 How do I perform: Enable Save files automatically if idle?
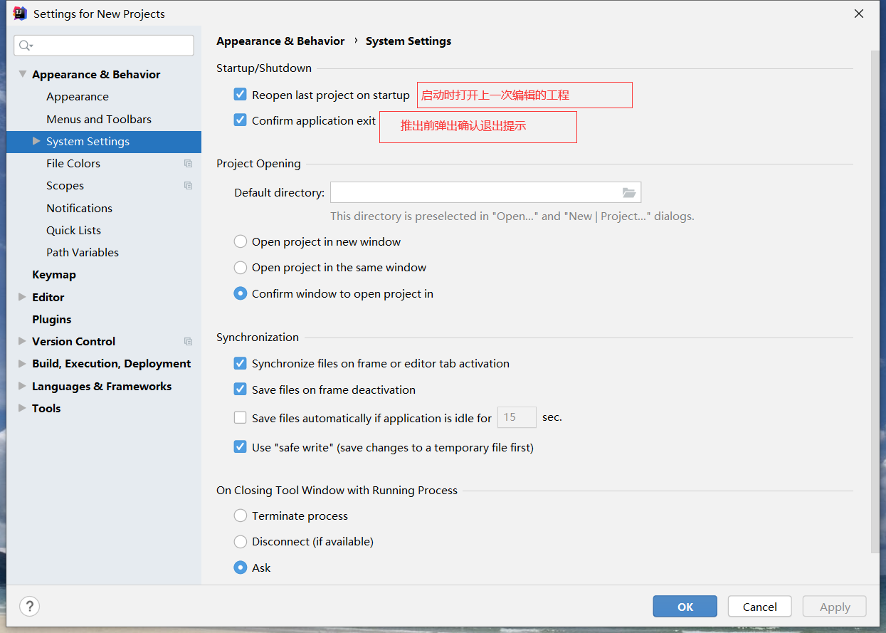(241, 418)
